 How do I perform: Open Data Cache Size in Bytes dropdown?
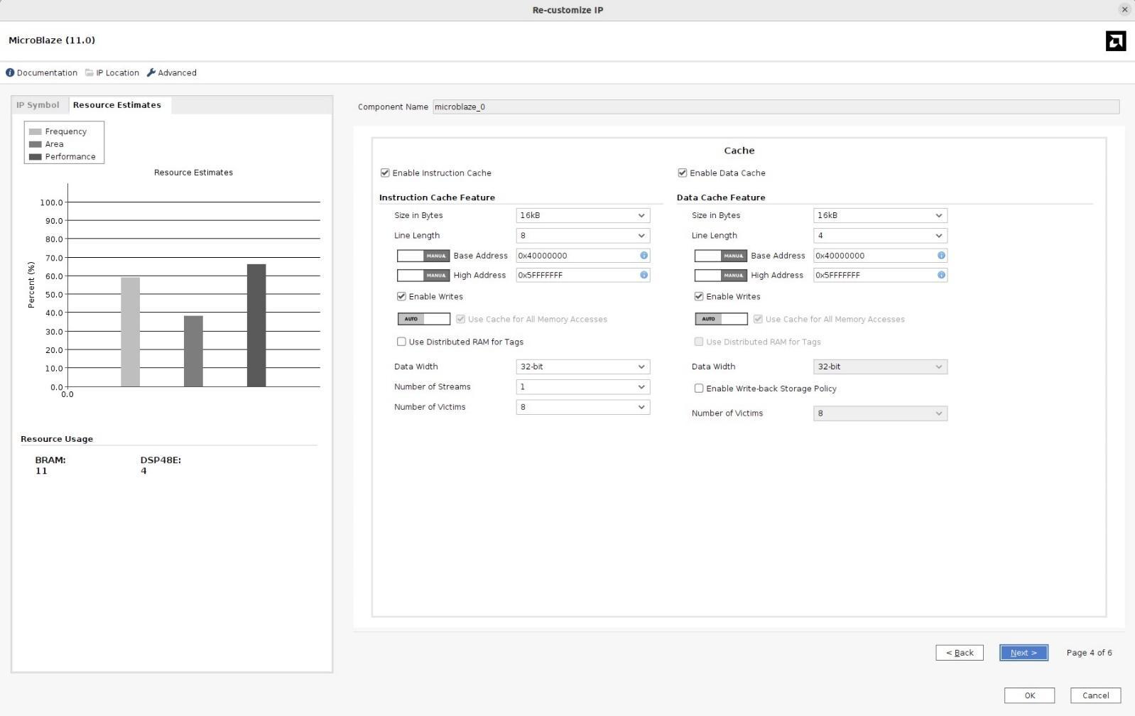pyautogui.click(x=880, y=215)
